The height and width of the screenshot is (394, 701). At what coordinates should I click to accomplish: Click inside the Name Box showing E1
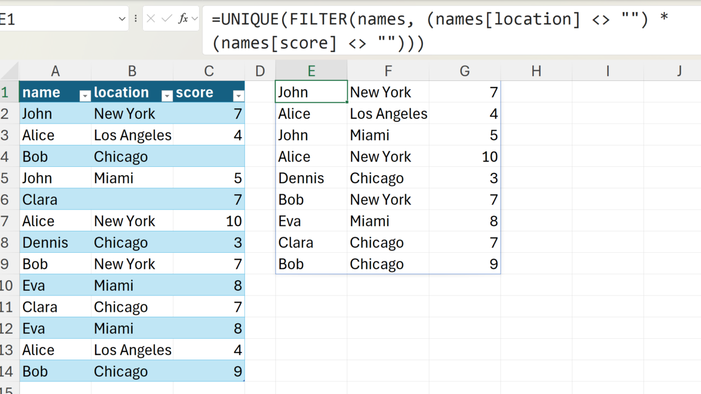point(58,19)
